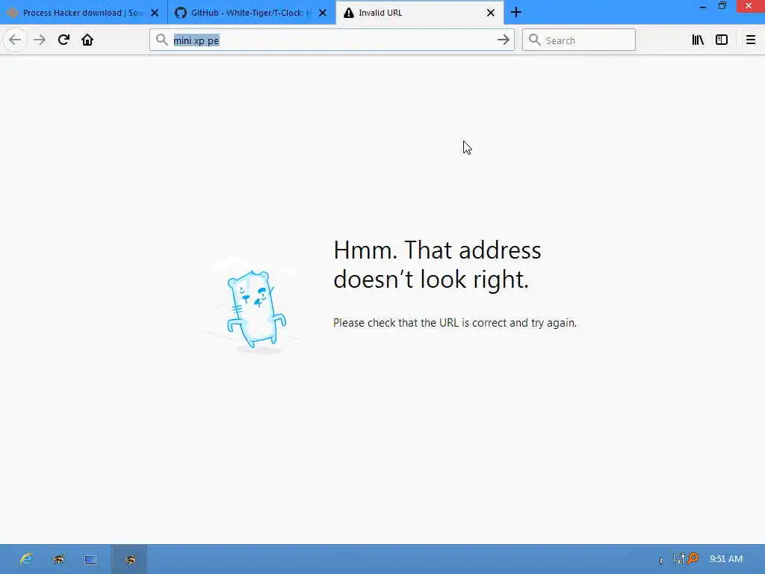Minimize the browser window

click(x=702, y=7)
